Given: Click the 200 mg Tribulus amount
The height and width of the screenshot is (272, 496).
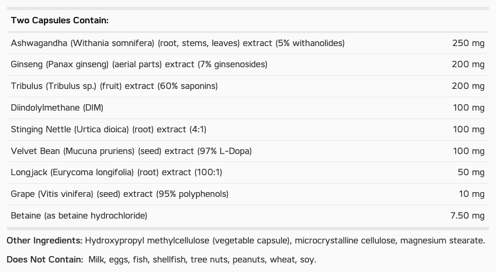Looking at the screenshot, I should click(x=468, y=86).
